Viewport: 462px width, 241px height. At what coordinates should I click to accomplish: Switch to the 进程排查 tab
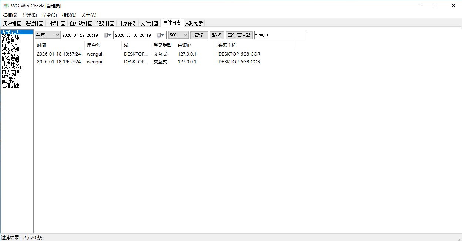click(x=34, y=23)
